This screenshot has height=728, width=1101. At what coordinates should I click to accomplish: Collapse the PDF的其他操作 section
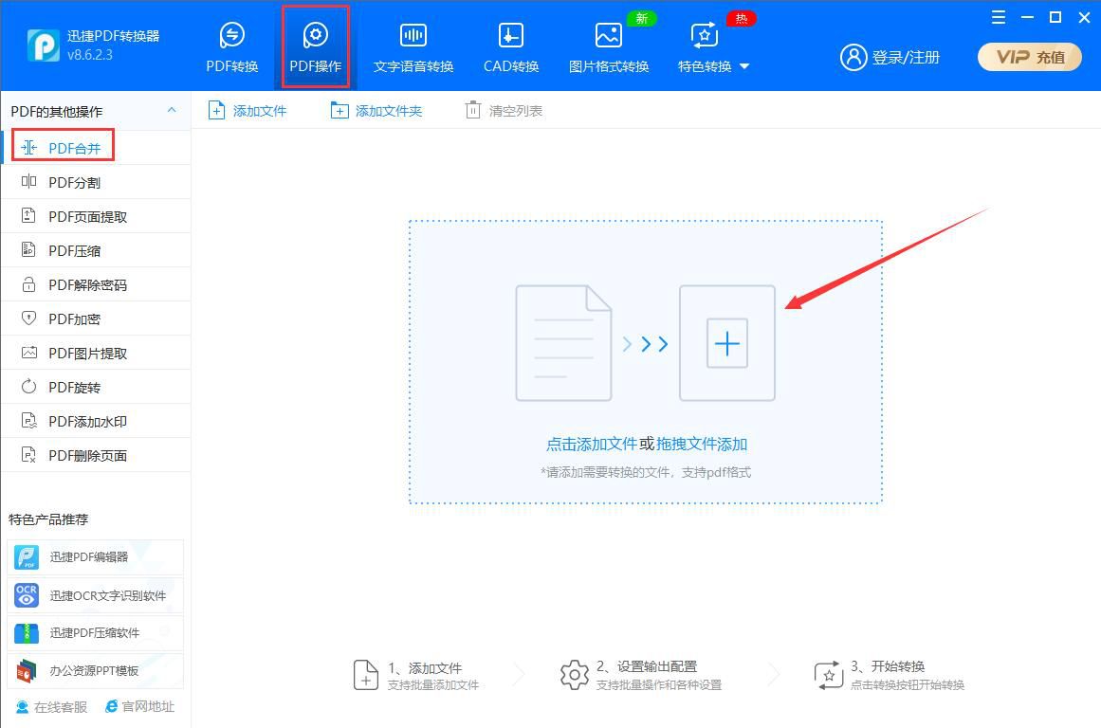point(172,110)
